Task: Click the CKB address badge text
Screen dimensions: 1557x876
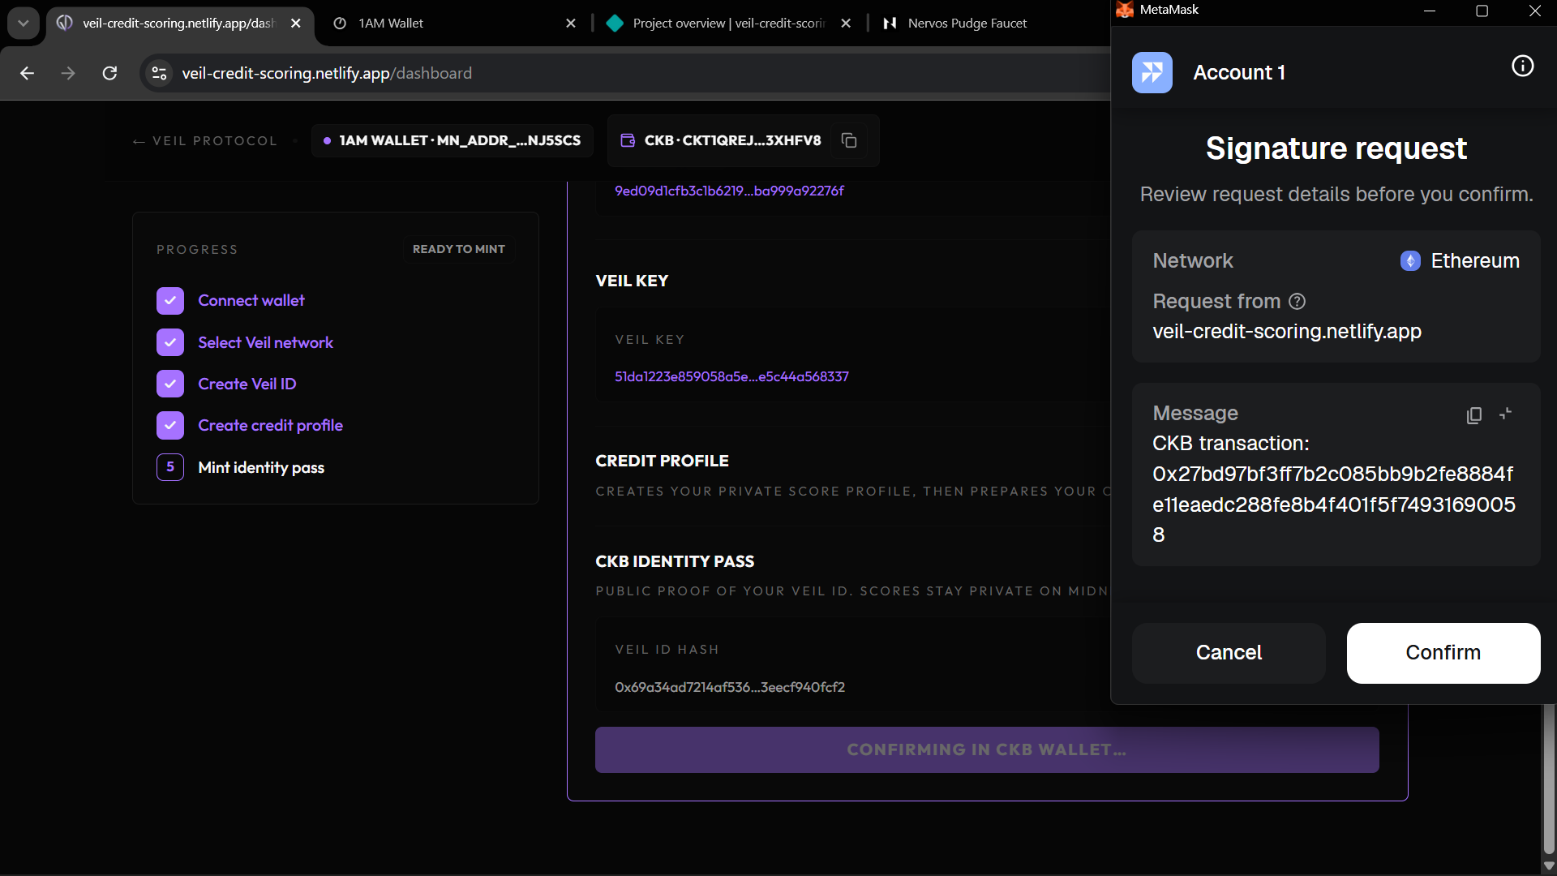Action: [732, 140]
